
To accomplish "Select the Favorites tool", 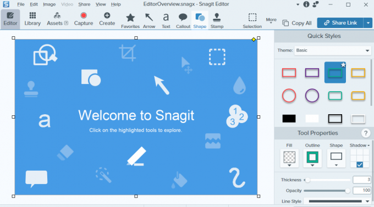I will pos(130,21).
